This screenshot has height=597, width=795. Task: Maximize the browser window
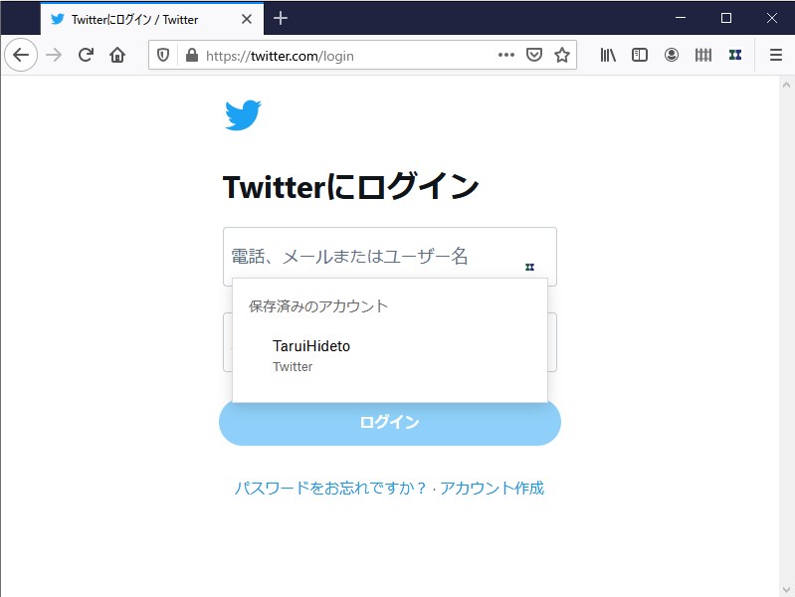coord(726,18)
